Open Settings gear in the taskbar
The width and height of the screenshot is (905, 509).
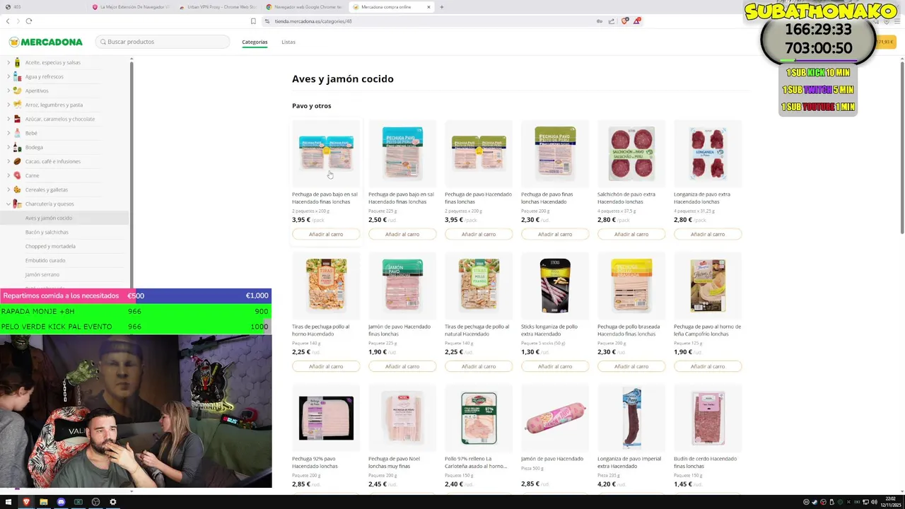click(x=112, y=502)
